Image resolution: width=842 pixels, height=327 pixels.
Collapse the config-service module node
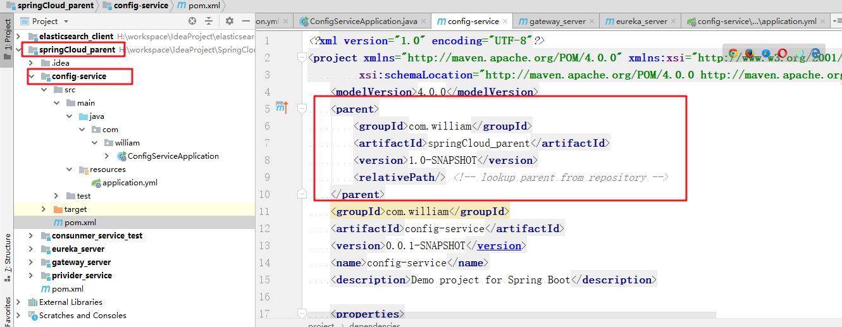(x=31, y=76)
